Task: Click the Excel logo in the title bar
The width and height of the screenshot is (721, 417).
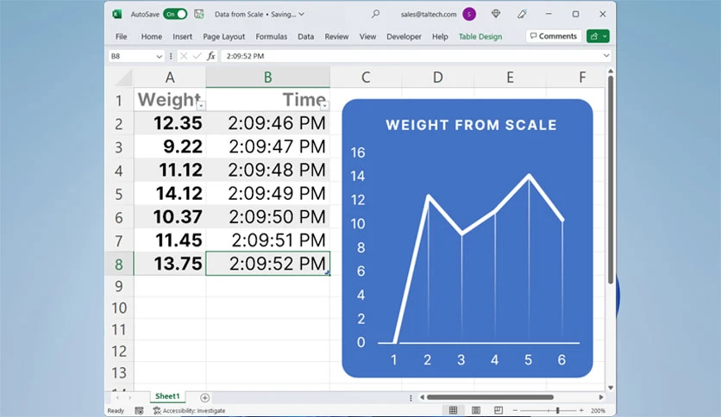Action: tap(116, 15)
